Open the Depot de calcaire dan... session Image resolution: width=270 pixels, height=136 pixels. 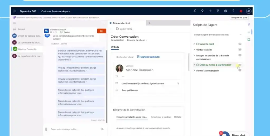27,36
